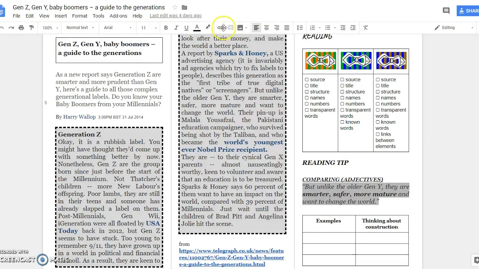The image size is (479, 269).
Task: Click the redo arrow icon
Action: click(11, 28)
